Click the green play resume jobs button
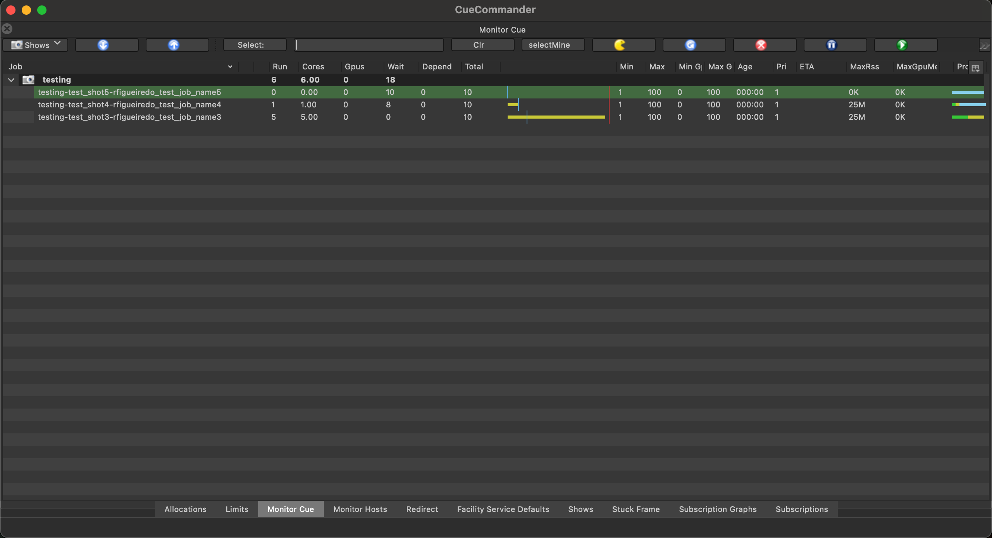Image resolution: width=992 pixels, height=538 pixels. click(906, 45)
